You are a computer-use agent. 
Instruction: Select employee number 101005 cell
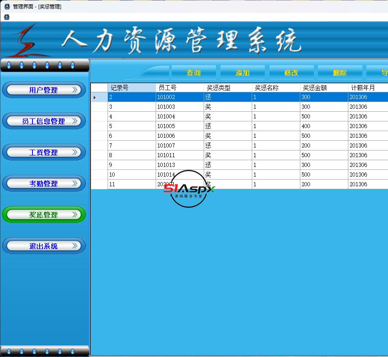point(180,126)
